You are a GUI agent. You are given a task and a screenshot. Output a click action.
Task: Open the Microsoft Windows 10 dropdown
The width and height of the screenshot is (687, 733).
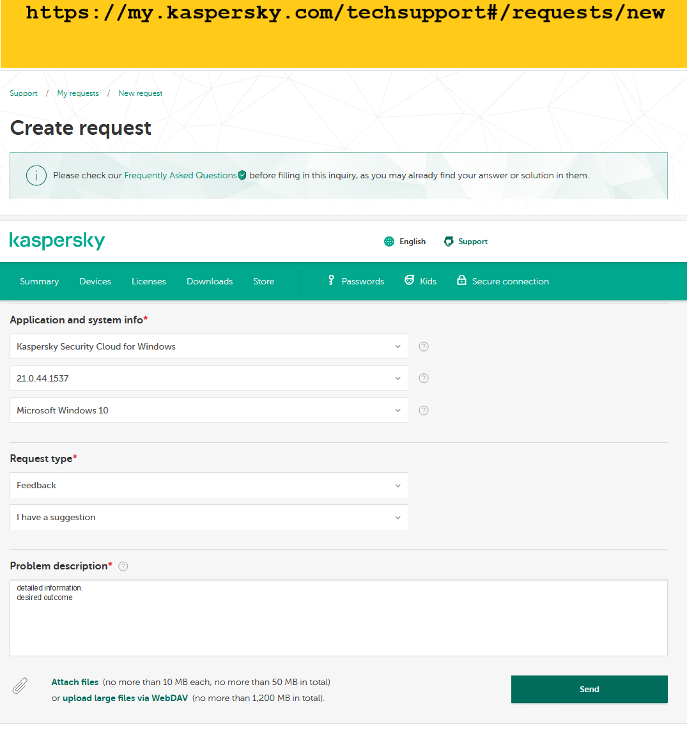coord(208,410)
